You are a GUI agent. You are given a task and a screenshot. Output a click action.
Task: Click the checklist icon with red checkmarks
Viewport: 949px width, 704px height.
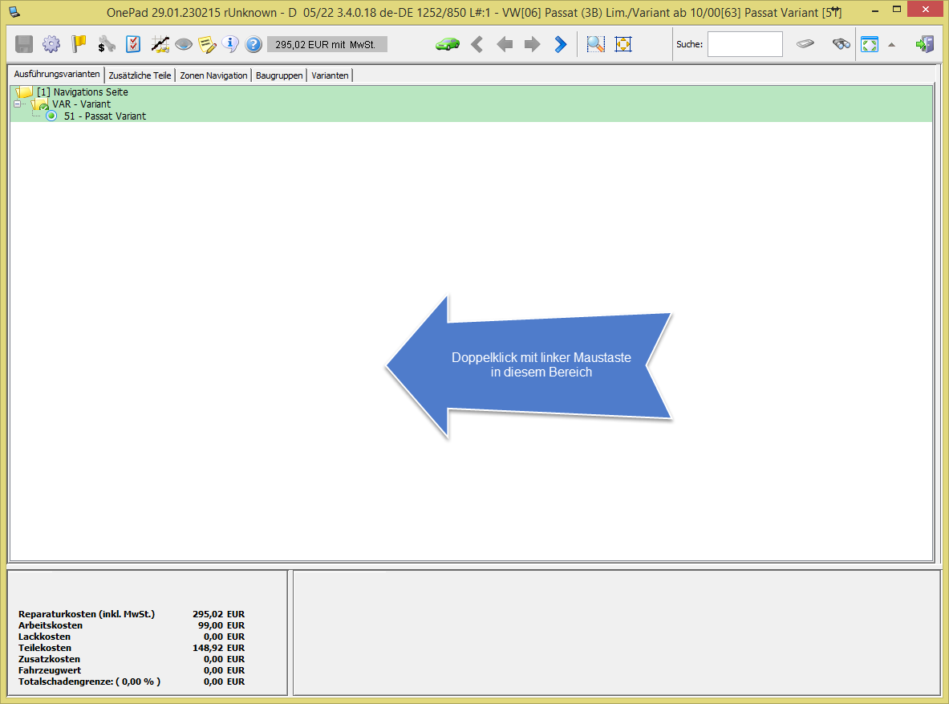[133, 44]
